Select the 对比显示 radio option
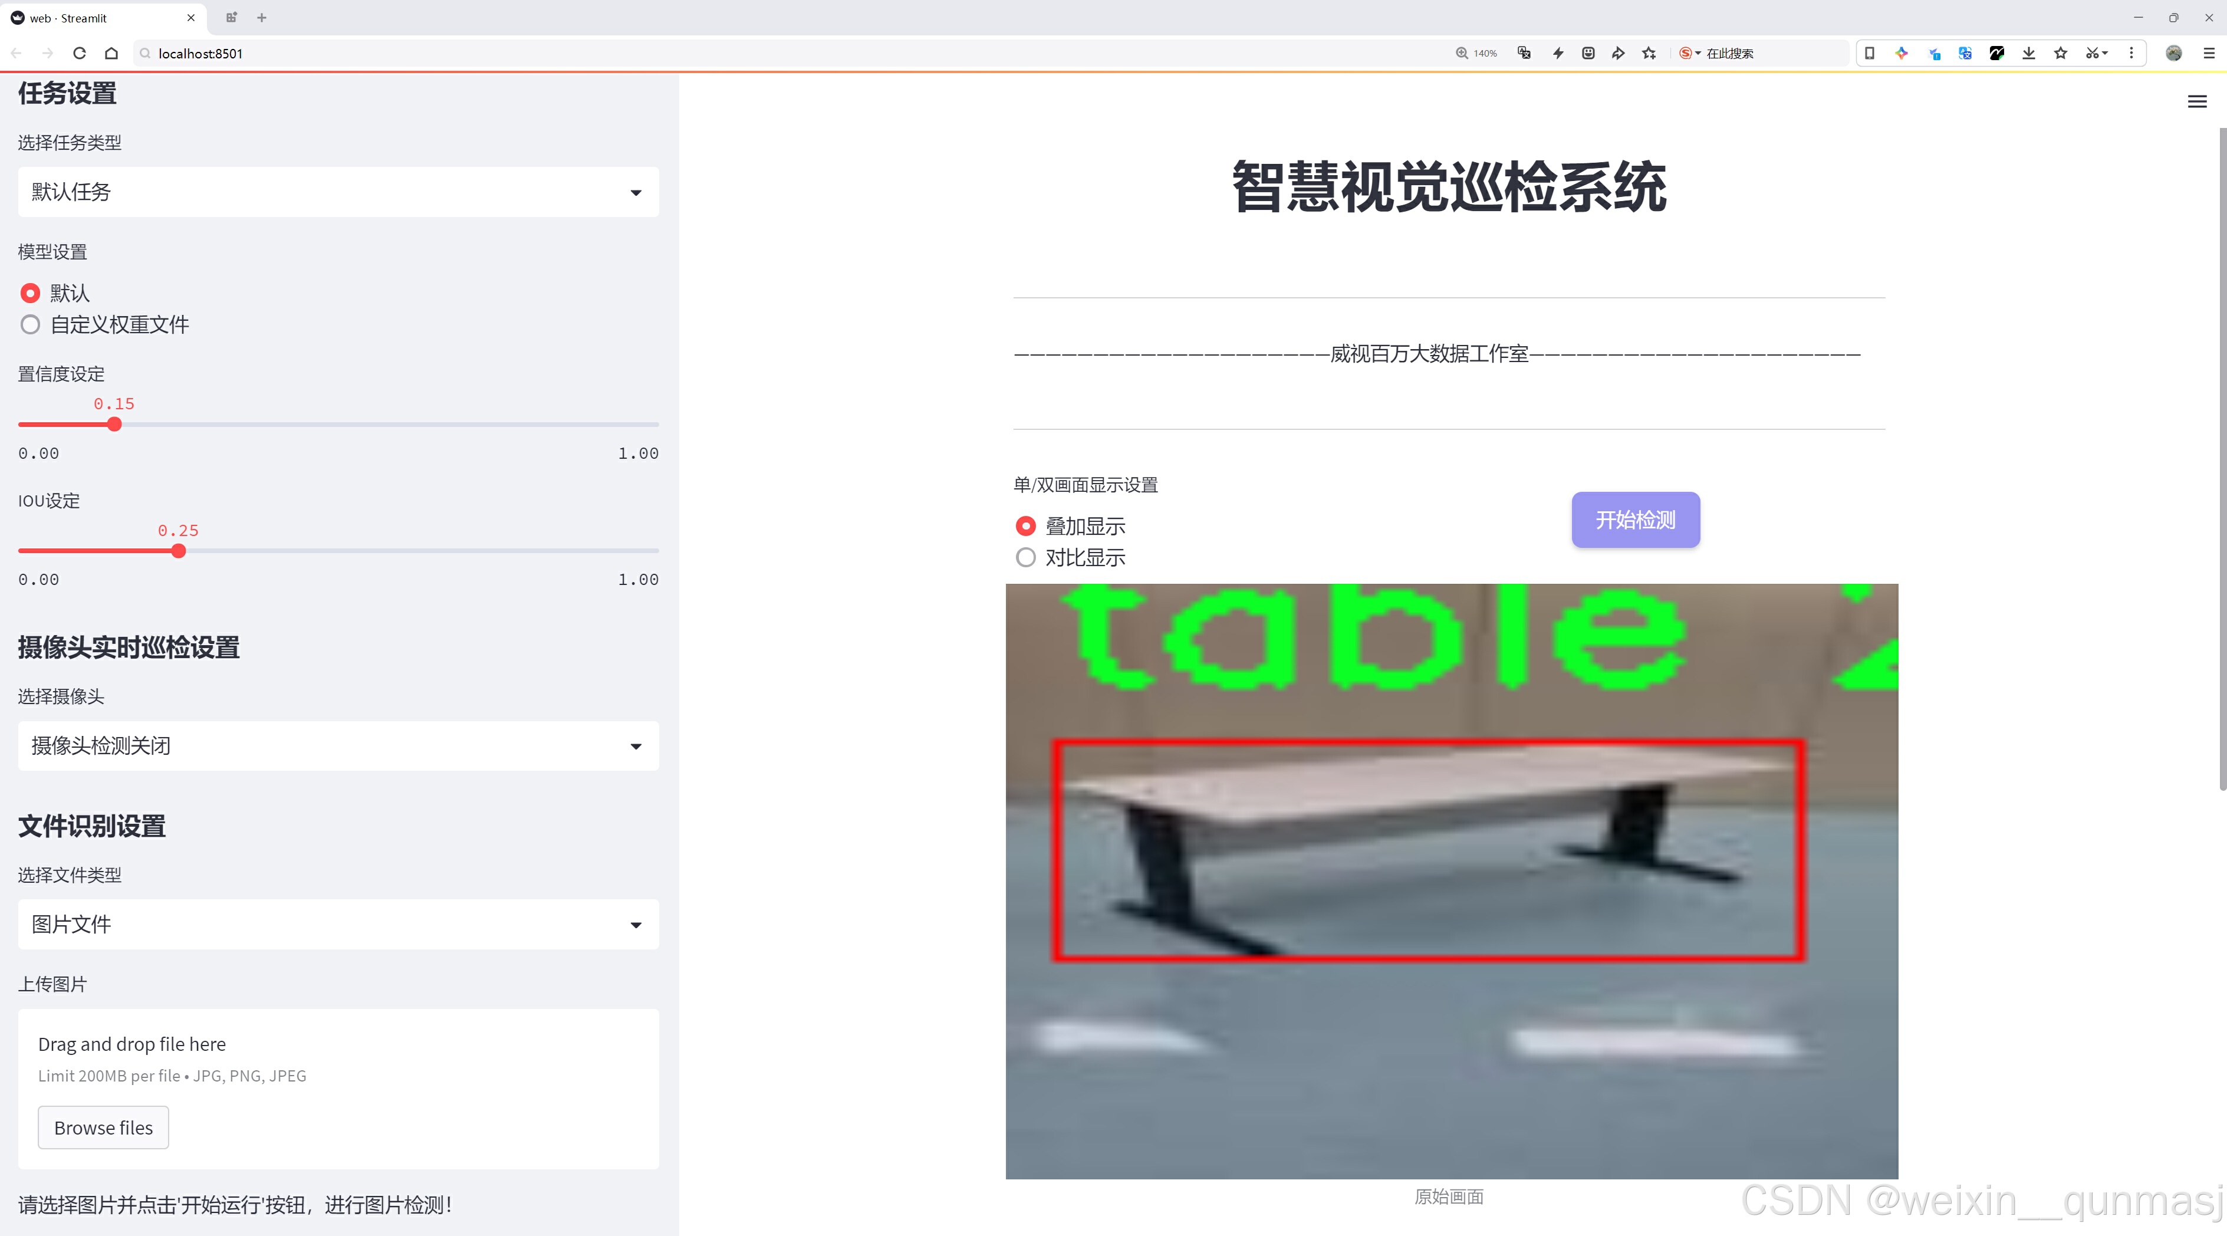 1025,557
